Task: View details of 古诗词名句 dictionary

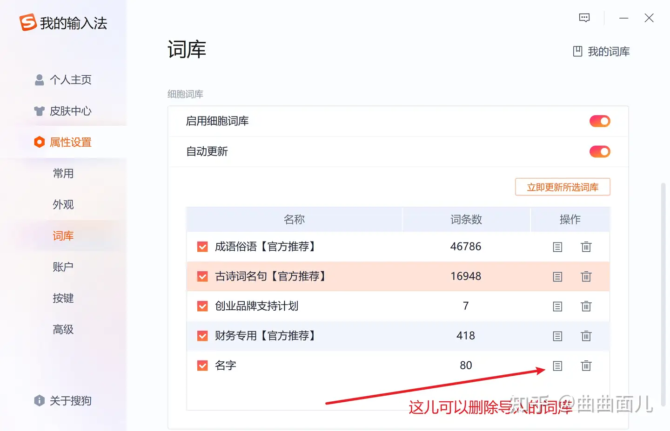Action: point(557,277)
